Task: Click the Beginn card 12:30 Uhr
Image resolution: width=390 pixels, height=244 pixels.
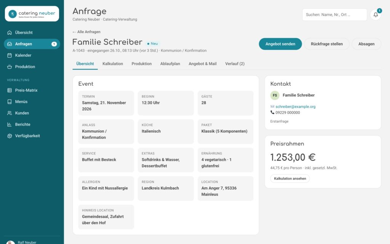Action: (x=166, y=103)
